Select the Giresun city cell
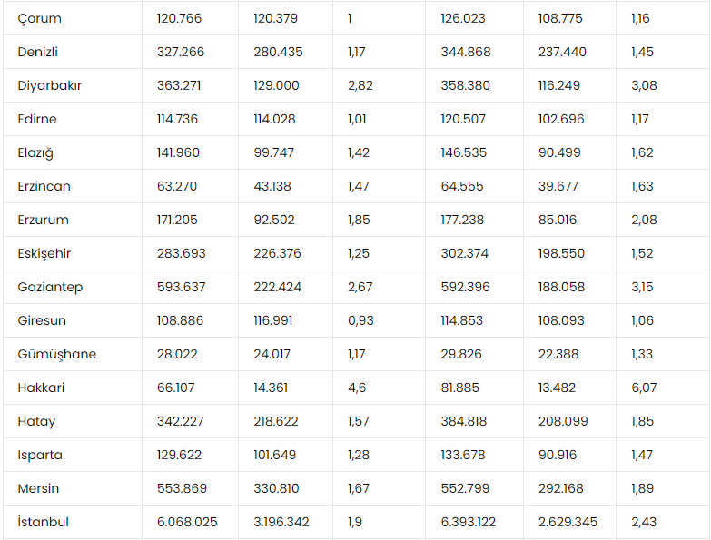Viewport: 711px width, 540px height. click(x=42, y=320)
